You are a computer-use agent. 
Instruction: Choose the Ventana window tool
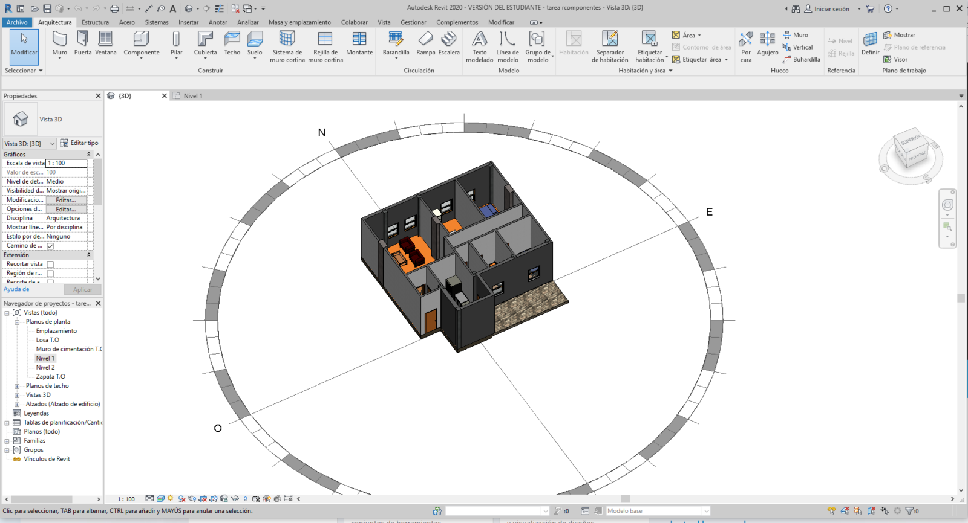pyautogui.click(x=106, y=43)
